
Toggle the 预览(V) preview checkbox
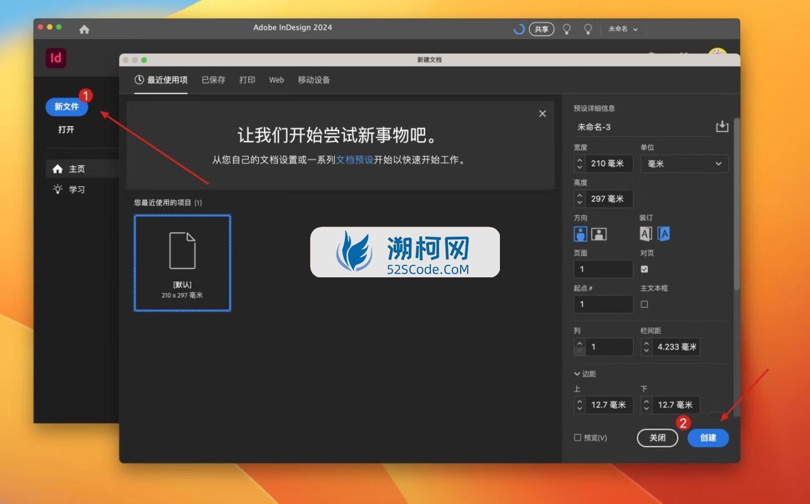(x=577, y=438)
